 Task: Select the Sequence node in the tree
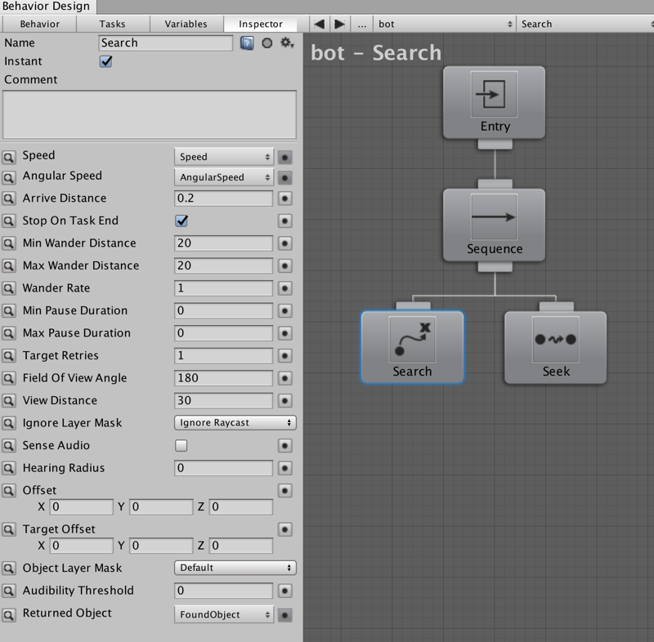[495, 225]
